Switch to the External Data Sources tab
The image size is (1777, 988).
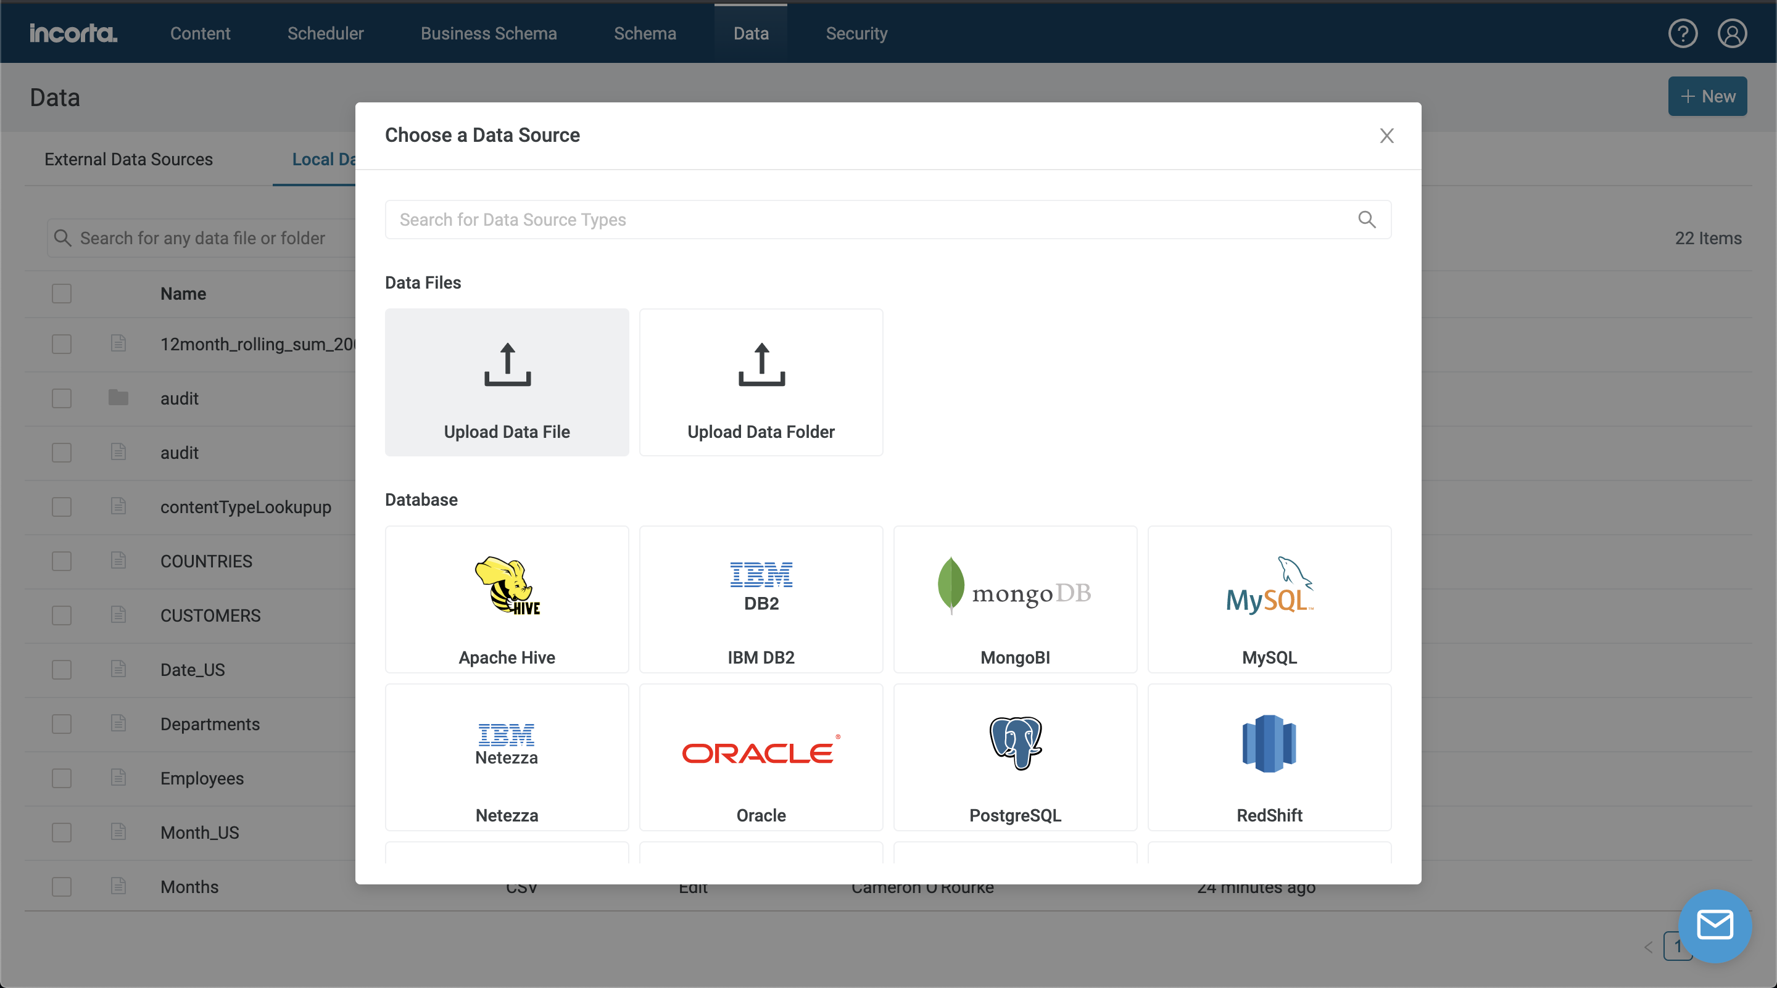tap(128, 159)
